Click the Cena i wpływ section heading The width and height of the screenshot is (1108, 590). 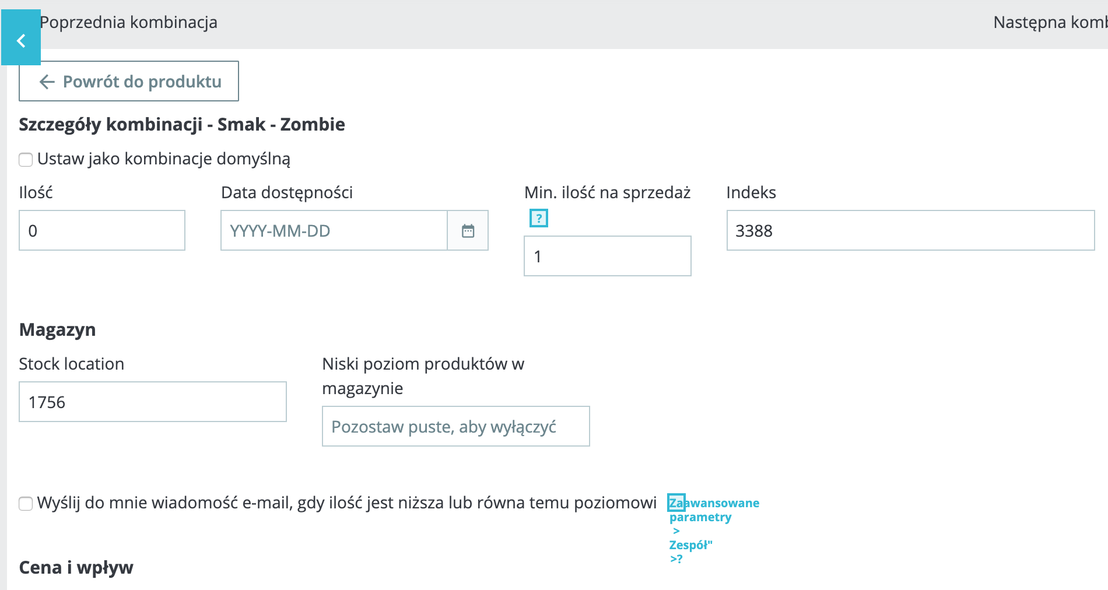pyautogui.click(x=76, y=567)
